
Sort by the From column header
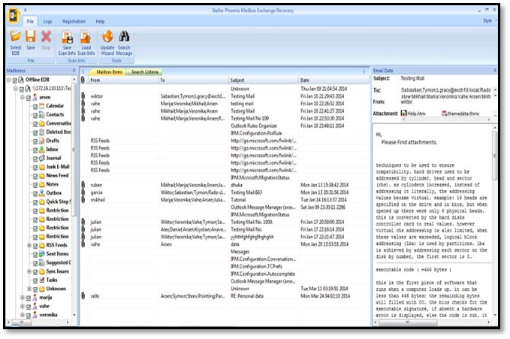point(122,80)
